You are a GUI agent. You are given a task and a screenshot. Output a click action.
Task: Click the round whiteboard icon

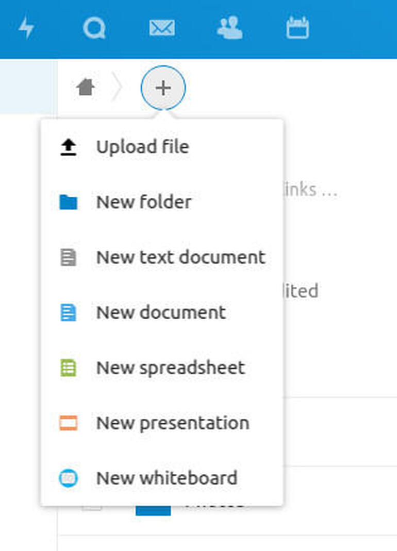point(68,478)
